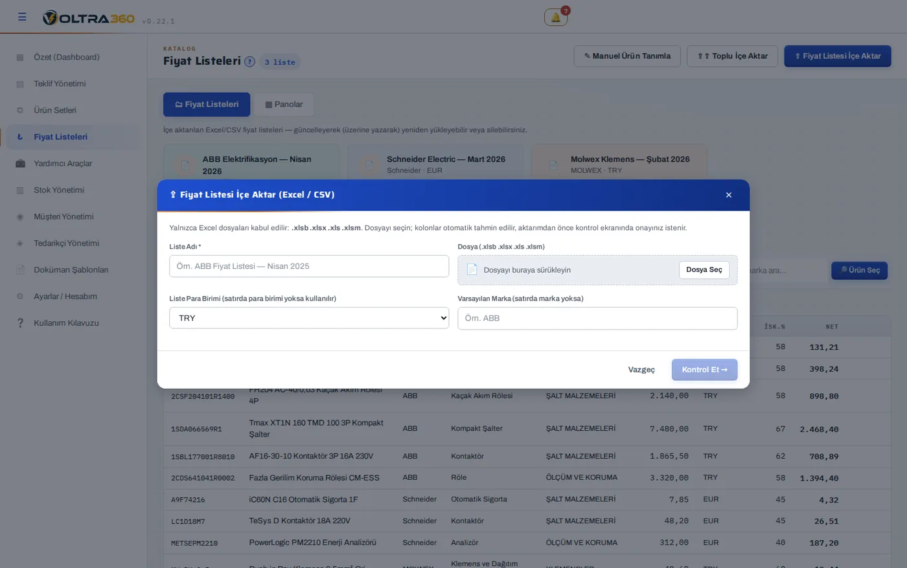
Task: Click the Dosya Seç button
Action: tap(704, 269)
